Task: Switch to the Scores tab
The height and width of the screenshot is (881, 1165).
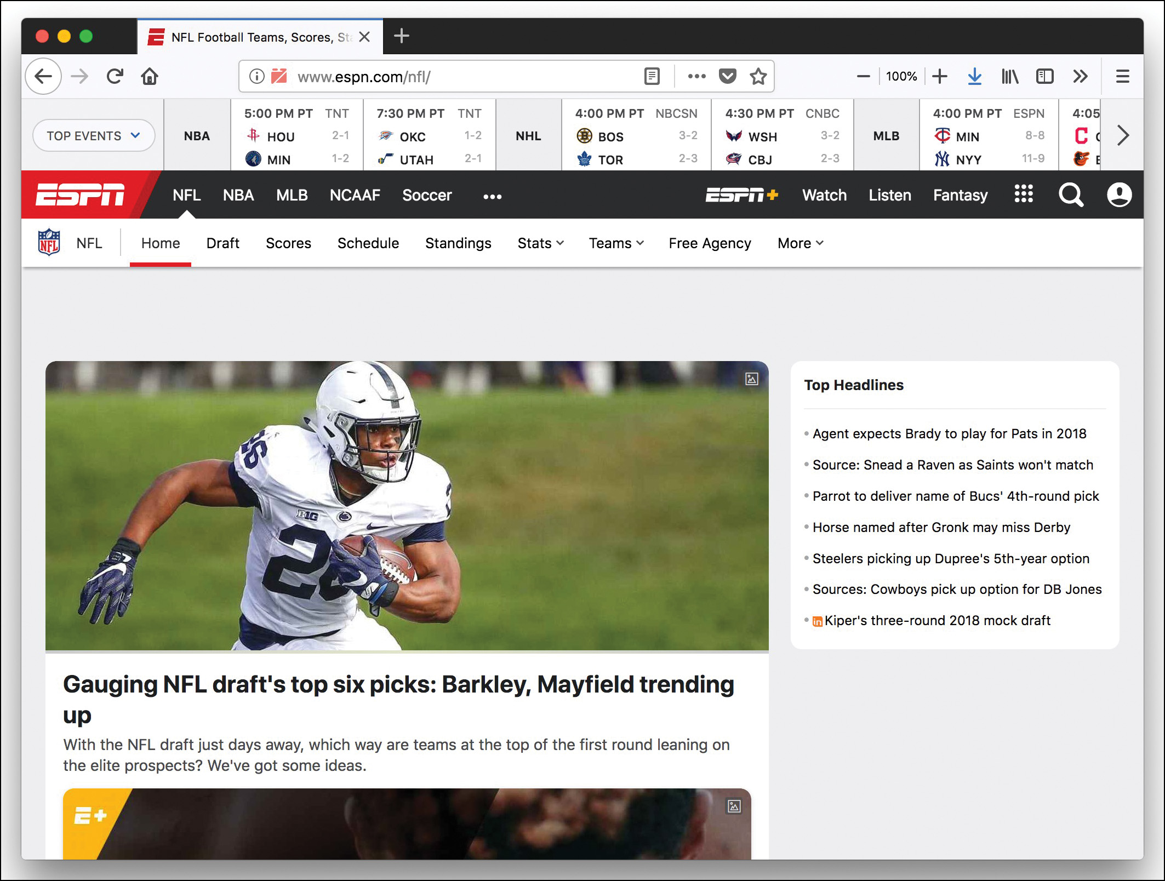Action: [288, 243]
